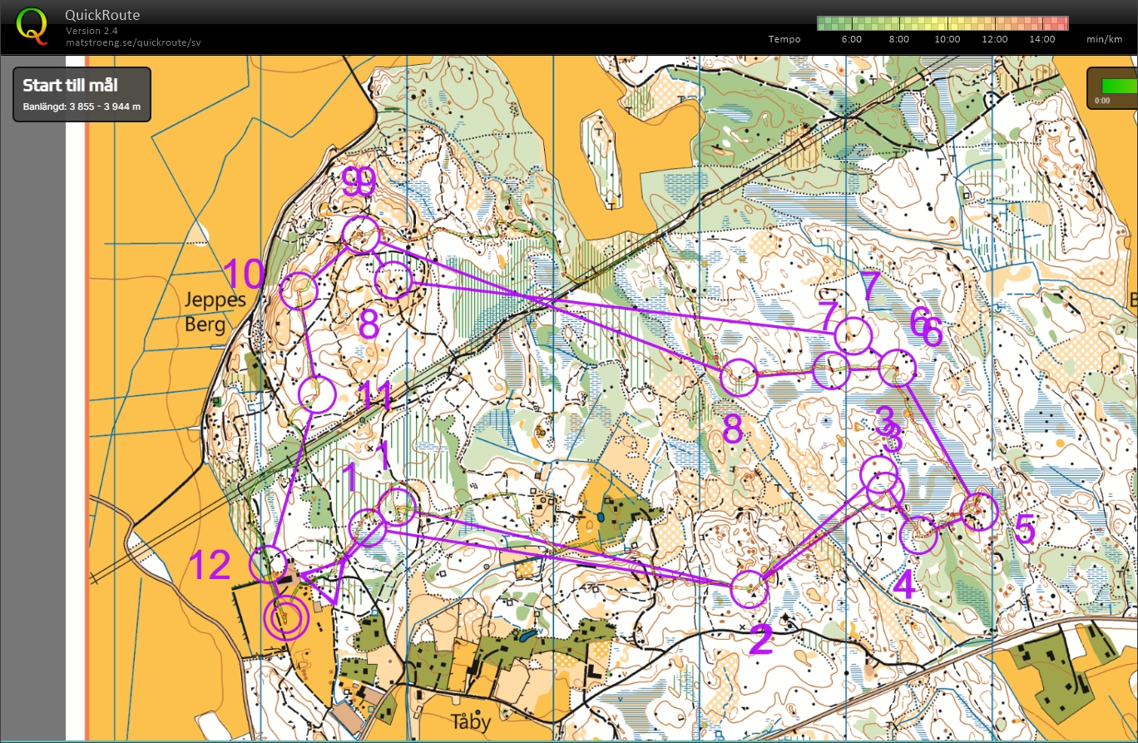Click control circle 11 on the map
Viewport: 1138px width, 743px height.
(x=316, y=394)
